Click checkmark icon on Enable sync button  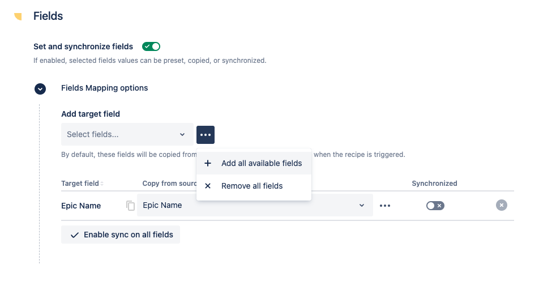(74, 235)
